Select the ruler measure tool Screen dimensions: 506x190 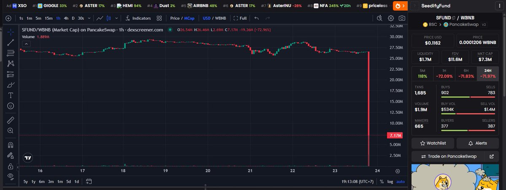tap(11, 120)
